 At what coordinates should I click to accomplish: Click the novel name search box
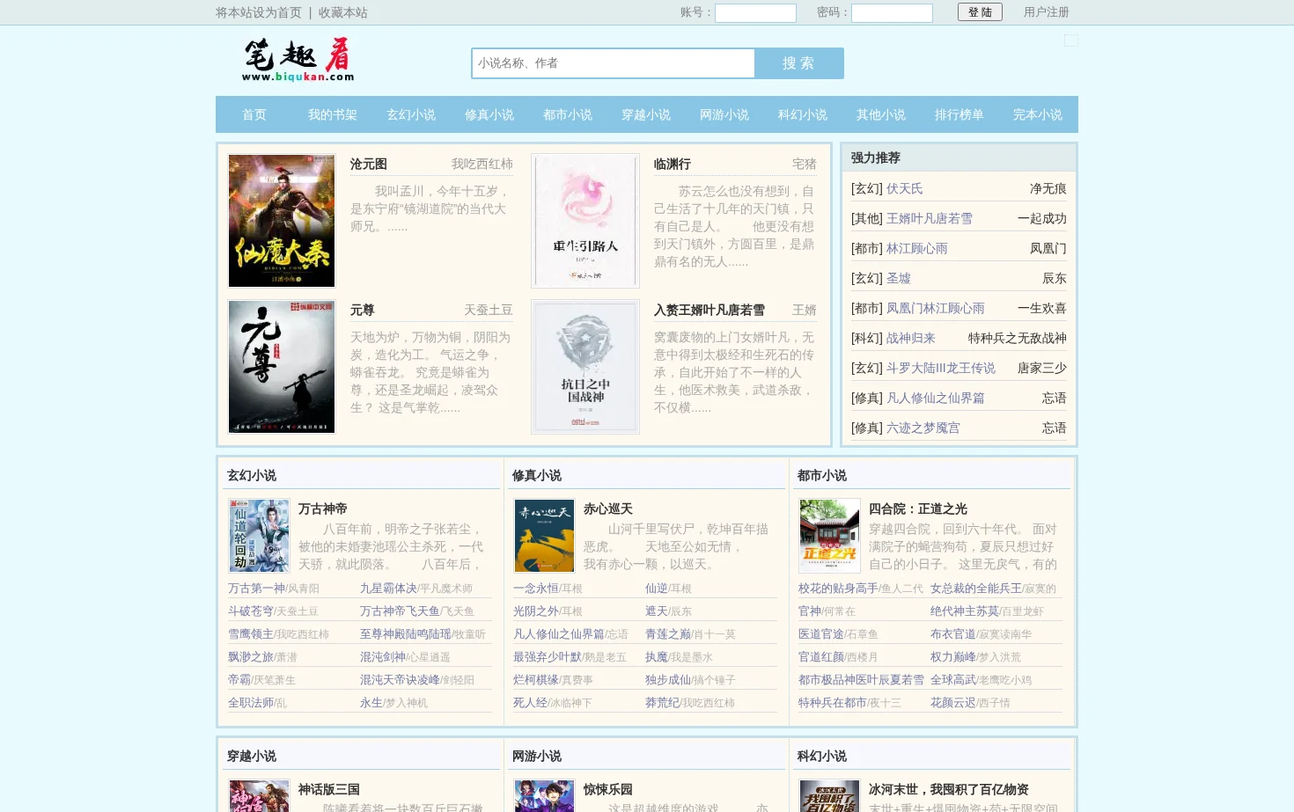pos(614,63)
